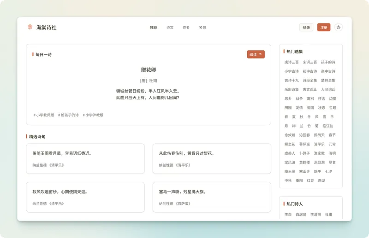Open the 孩子的诗 collection
Viewport: 369px width, 238px height.
[328, 62]
